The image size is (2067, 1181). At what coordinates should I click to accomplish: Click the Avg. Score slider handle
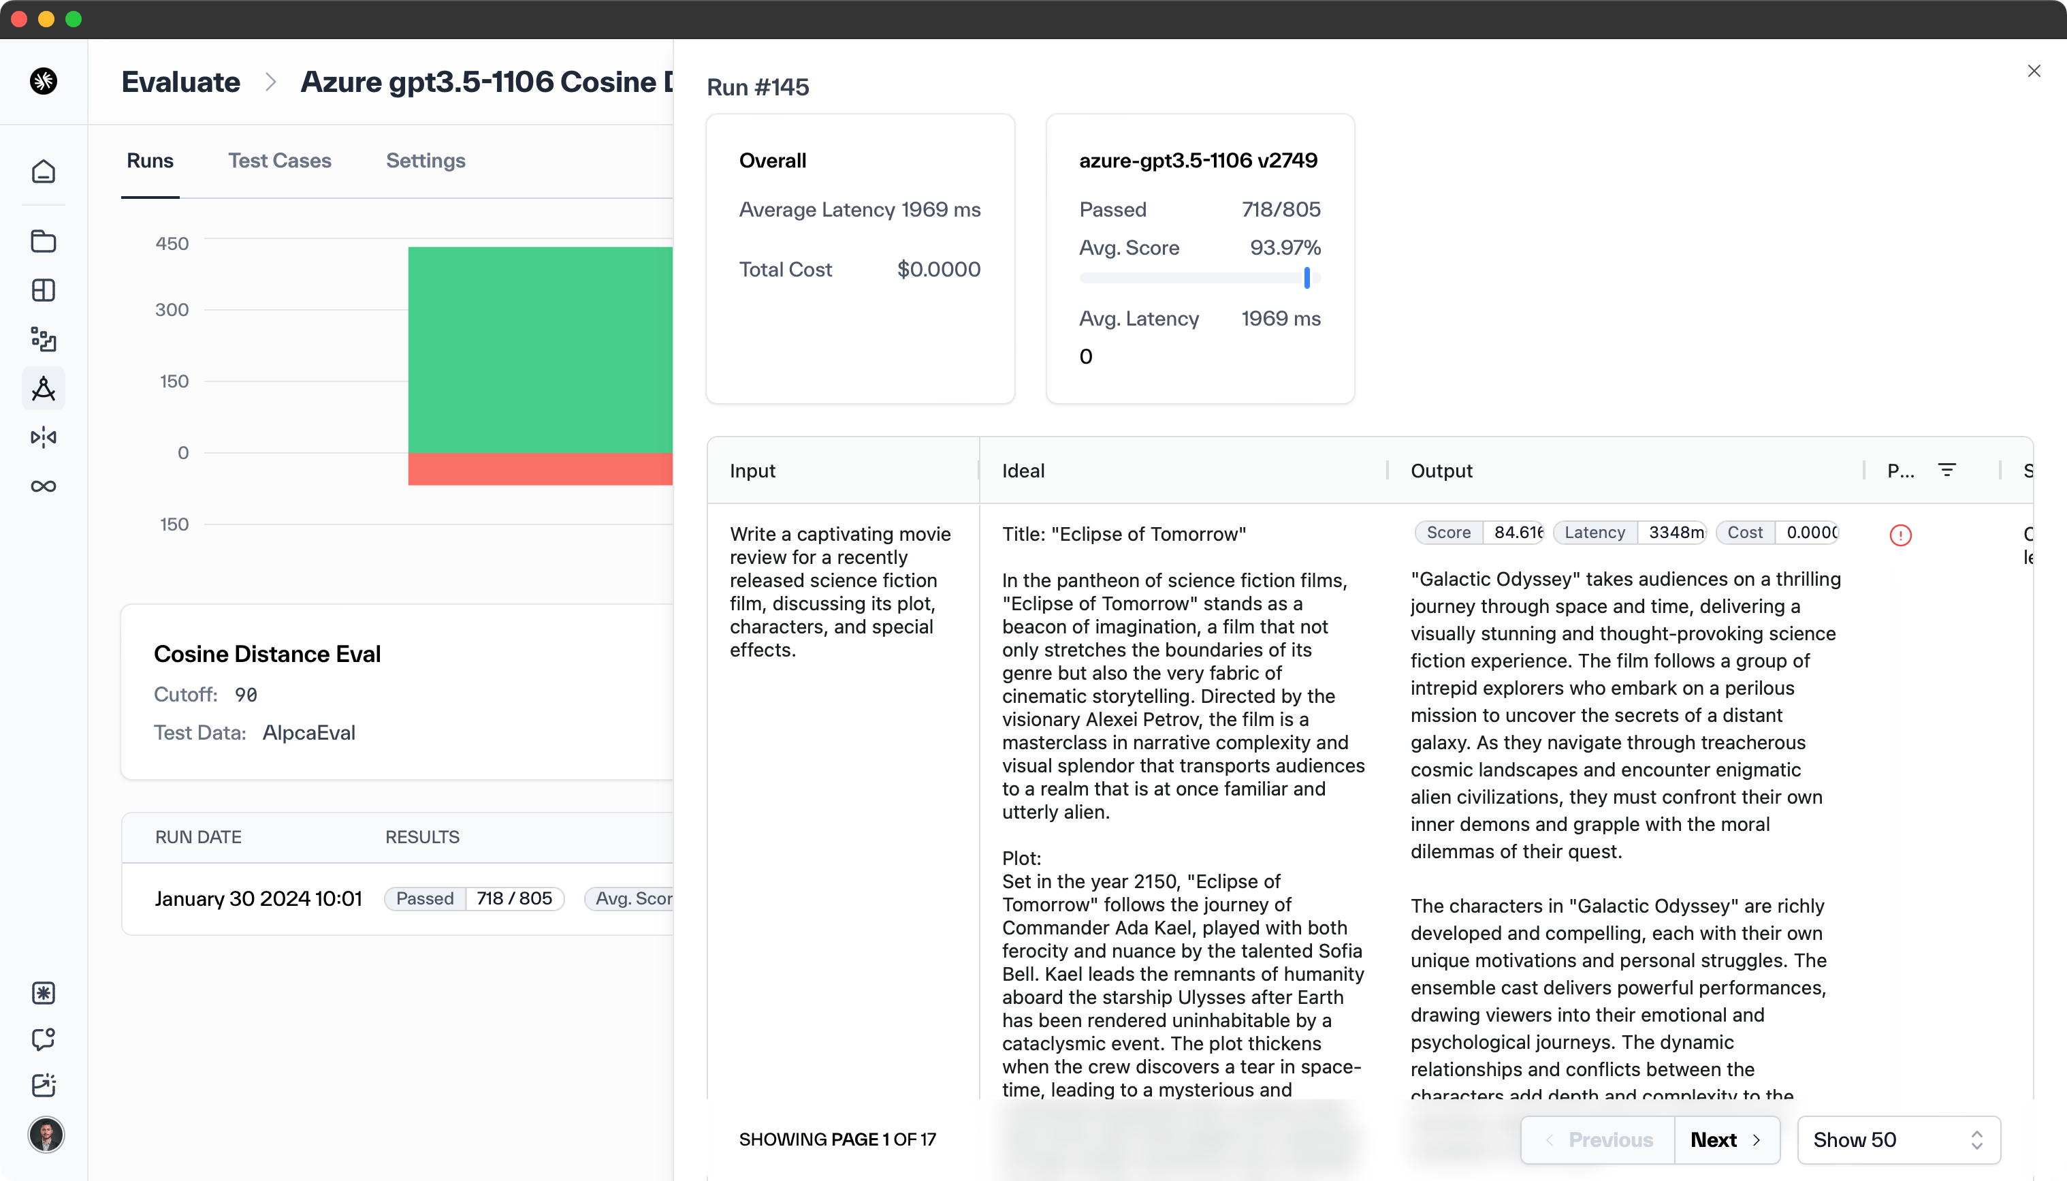coord(1307,278)
